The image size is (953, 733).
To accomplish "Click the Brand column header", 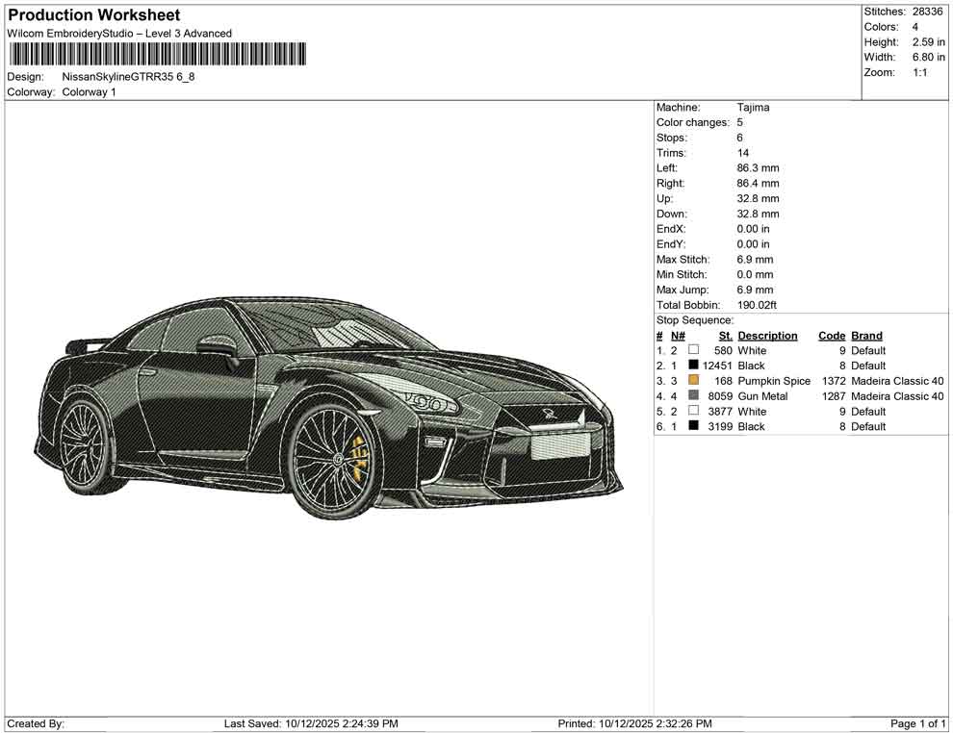I will click(866, 336).
